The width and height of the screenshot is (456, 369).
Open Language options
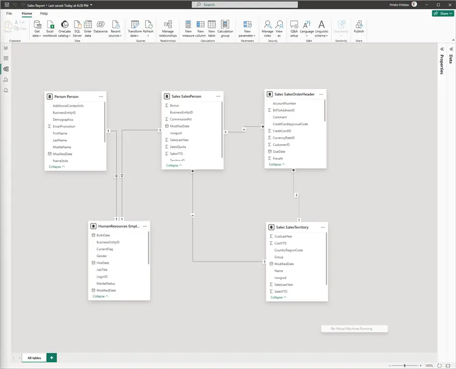click(x=307, y=29)
